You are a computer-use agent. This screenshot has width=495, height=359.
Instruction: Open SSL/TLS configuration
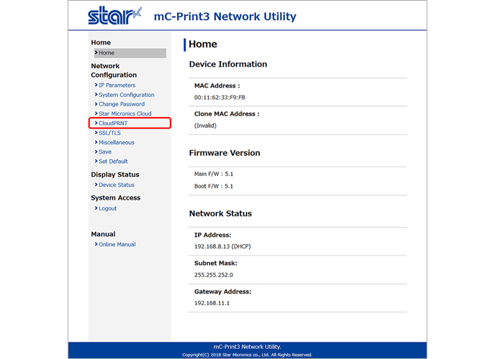coord(109,133)
